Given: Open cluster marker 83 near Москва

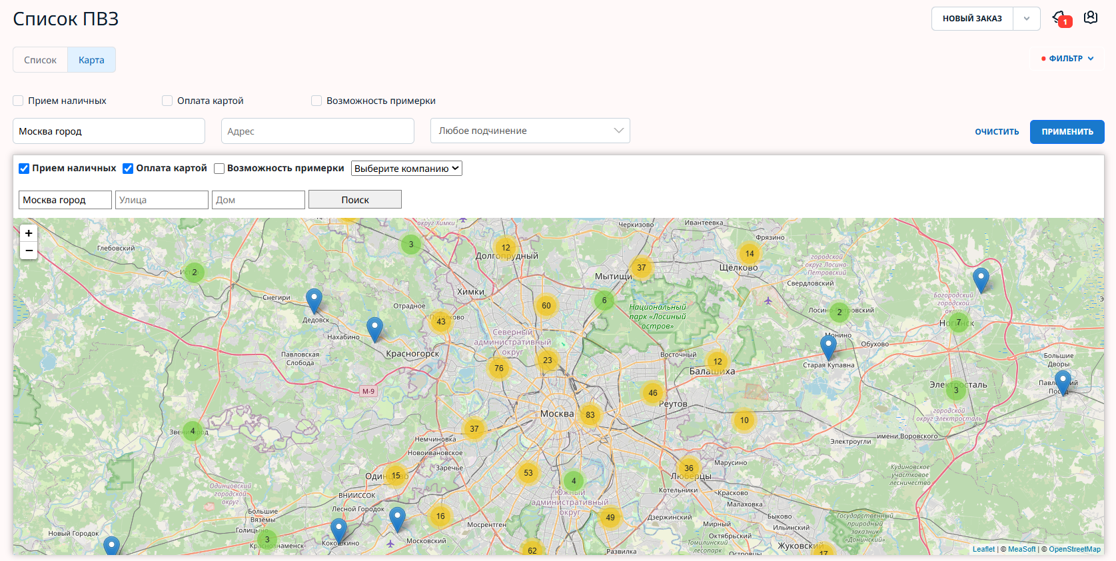Looking at the screenshot, I should coord(590,414).
